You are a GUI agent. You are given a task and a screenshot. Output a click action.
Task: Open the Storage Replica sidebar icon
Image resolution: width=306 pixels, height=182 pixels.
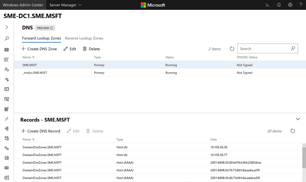[x=7, y=168]
